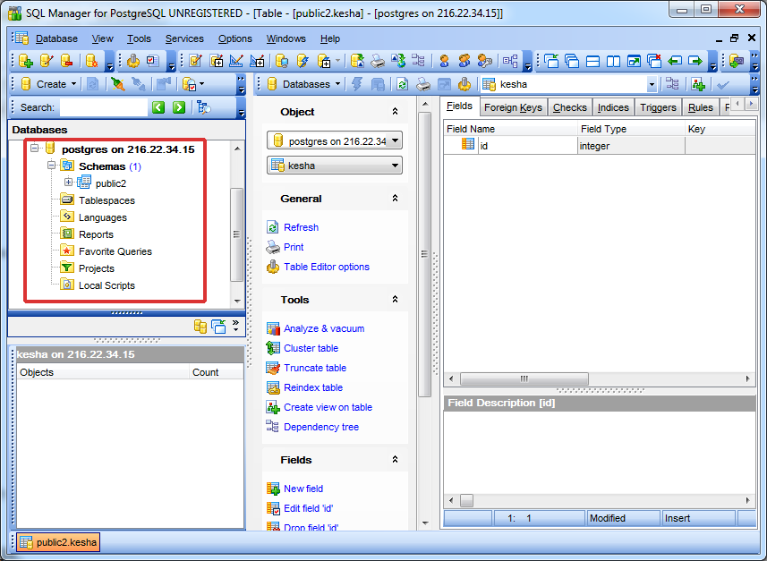
Task: Open Environment Options stamp icon in main toolbar
Action: click(133, 61)
